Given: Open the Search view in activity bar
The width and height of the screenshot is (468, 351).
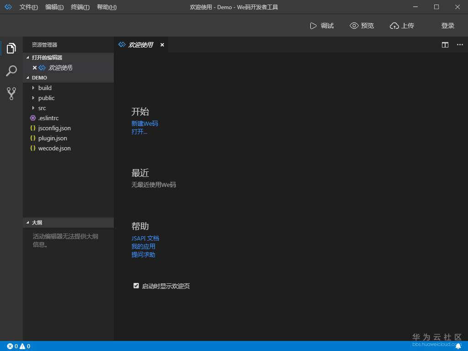Looking at the screenshot, I should point(11,71).
